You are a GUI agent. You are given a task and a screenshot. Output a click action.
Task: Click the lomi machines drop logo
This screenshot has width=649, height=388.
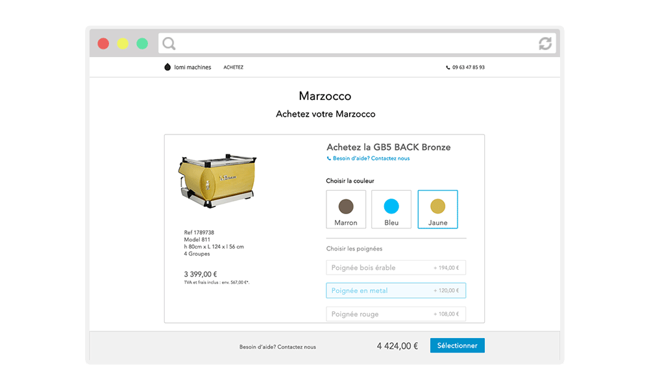pos(167,67)
